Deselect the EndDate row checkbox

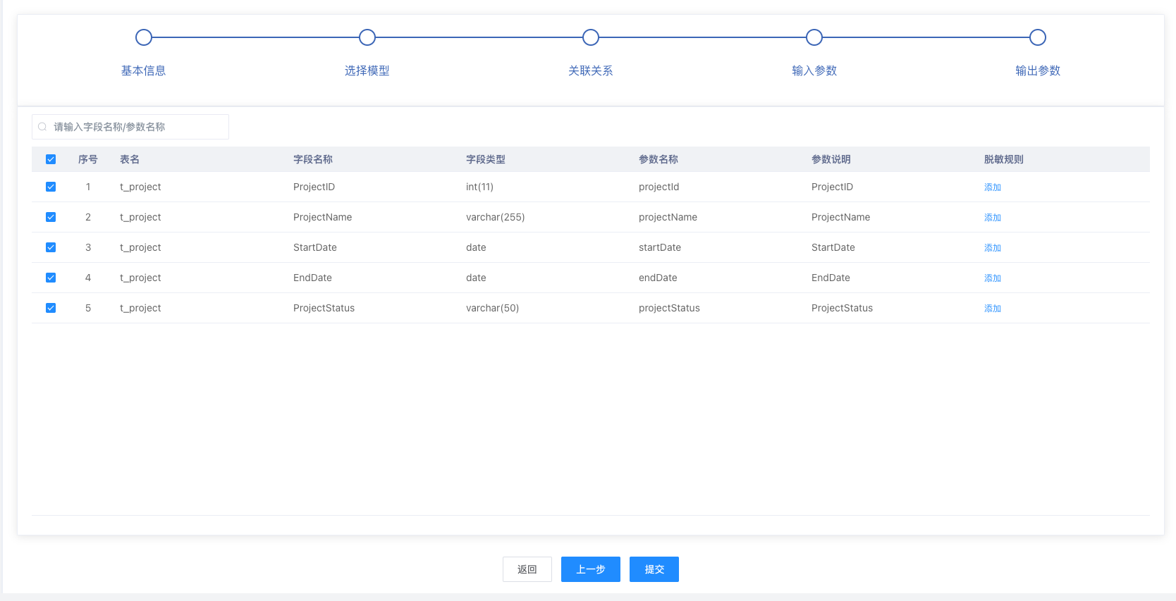(x=51, y=278)
